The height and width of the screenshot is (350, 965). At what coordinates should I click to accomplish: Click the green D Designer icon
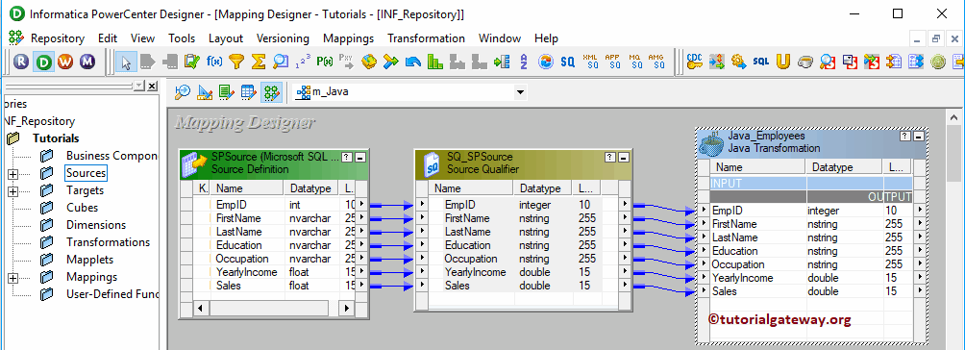pos(43,62)
